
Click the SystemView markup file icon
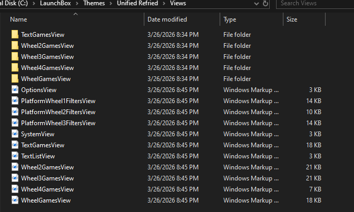click(x=15, y=134)
